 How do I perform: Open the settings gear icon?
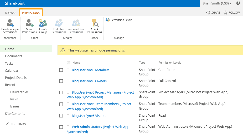point(238,3)
